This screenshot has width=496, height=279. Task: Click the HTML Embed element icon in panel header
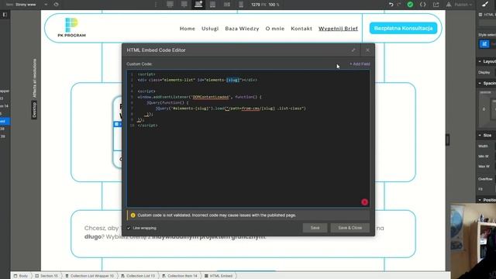tap(480, 15)
